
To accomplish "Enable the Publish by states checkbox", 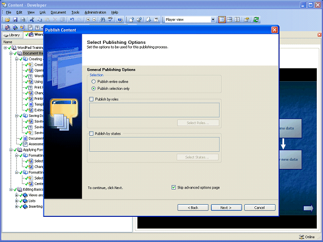I will [91, 134].
